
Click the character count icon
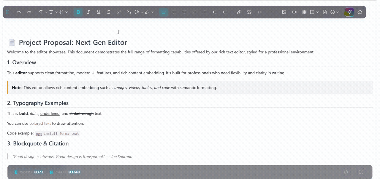coord(51,172)
